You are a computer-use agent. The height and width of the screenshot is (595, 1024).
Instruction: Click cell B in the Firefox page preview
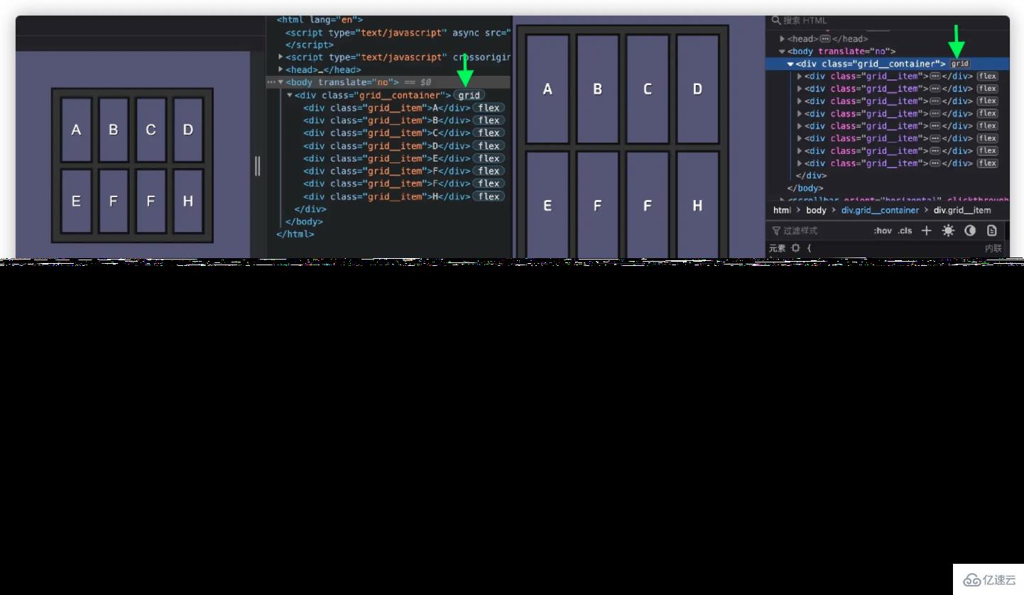tap(598, 89)
